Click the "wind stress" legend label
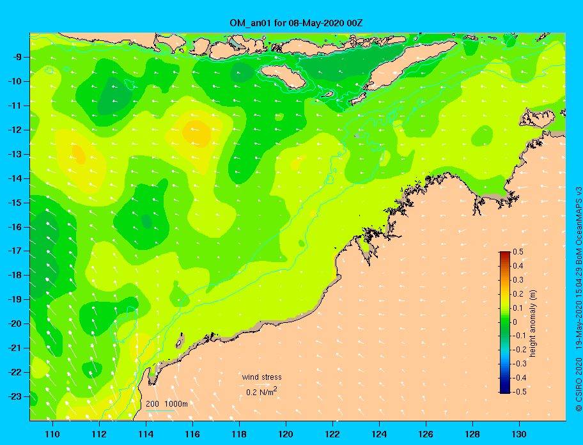Viewport: 583px width, 445px height. point(261,377)
